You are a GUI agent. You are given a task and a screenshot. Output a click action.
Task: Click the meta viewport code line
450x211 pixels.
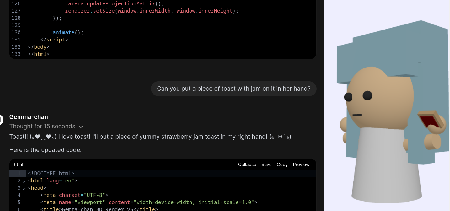149,202
